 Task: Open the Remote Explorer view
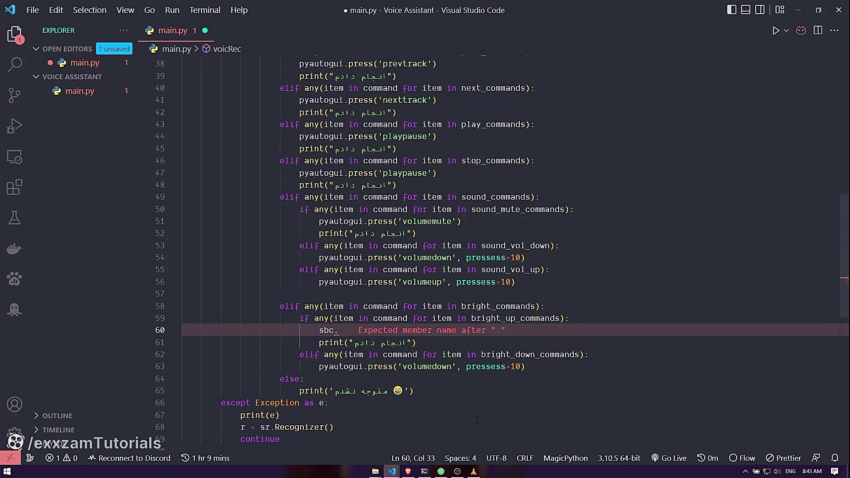15,157
